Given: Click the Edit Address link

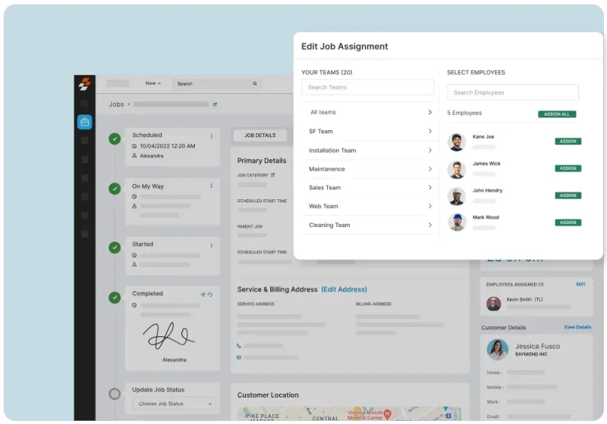Looking at the screenshot, I should (x=344, y=289).
